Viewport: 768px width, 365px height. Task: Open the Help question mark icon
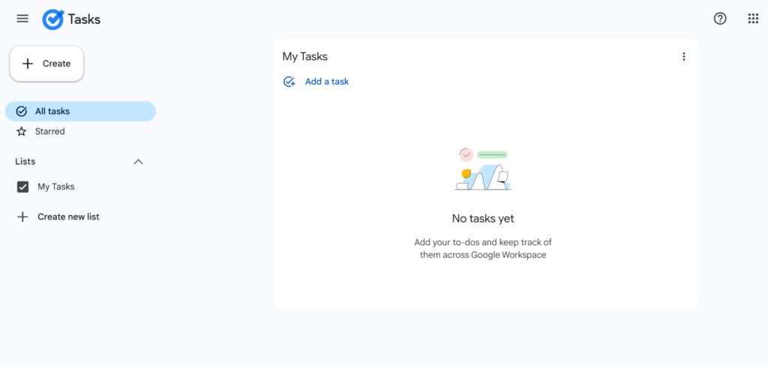point(720,19)
